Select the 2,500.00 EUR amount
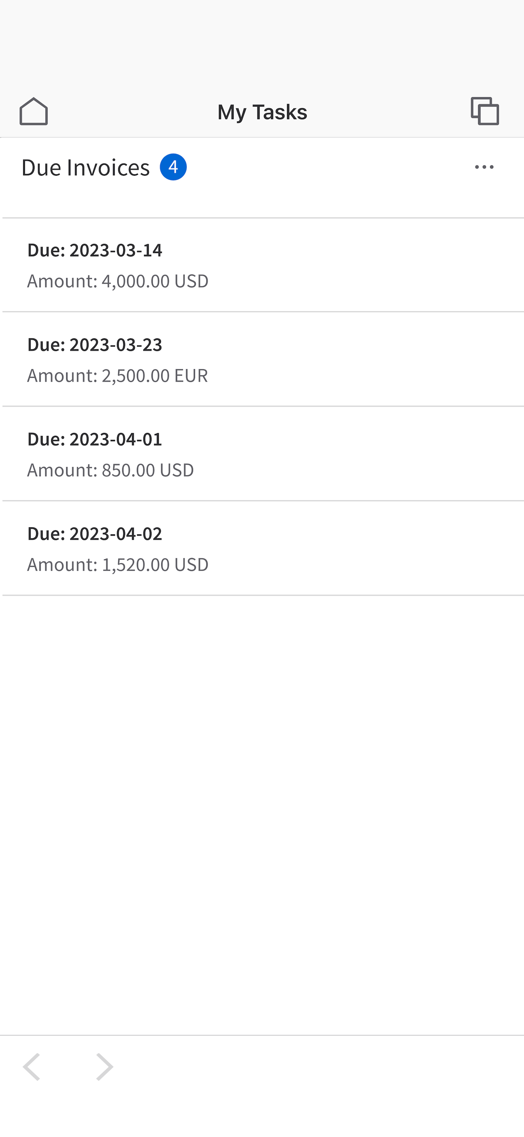This screenshot has height=1137, width=524. 154,376
